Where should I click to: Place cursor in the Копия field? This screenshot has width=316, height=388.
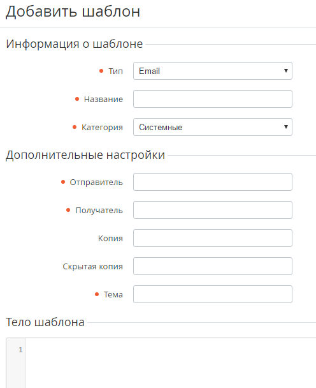213,238
